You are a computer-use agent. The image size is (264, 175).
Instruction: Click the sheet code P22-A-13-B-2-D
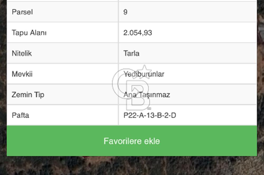150,115
